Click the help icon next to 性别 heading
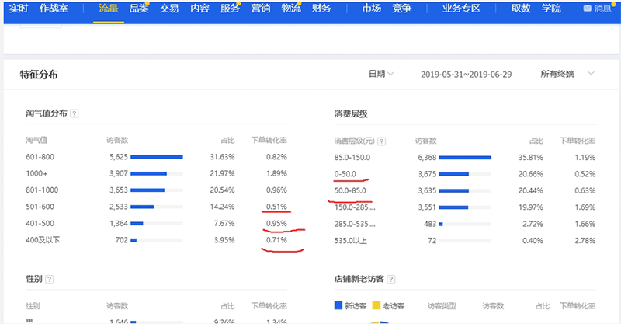 tap(50, 278)
